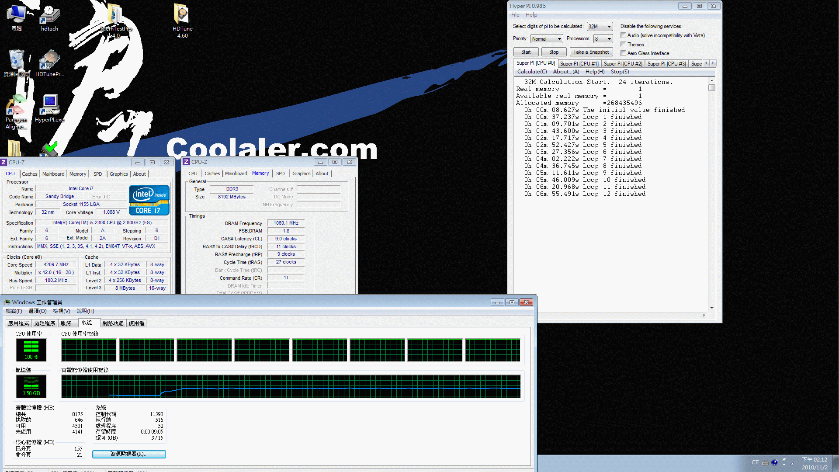Open the hdtach desktop shortcut
839x472 pixels.
(x=49, y=18)
